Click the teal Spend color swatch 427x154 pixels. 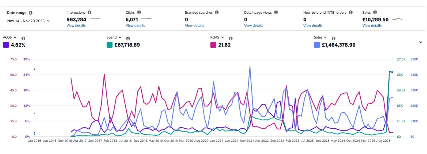(109, 45)
